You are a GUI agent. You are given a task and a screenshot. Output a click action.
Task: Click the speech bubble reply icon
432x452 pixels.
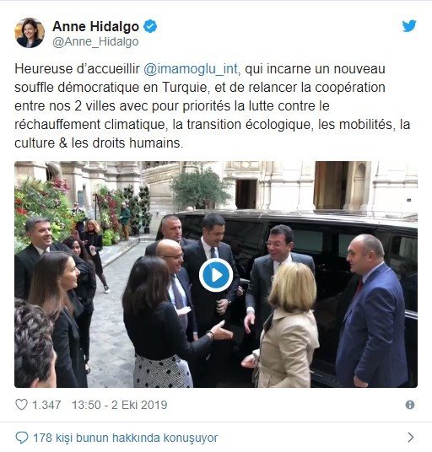[22, 438]
